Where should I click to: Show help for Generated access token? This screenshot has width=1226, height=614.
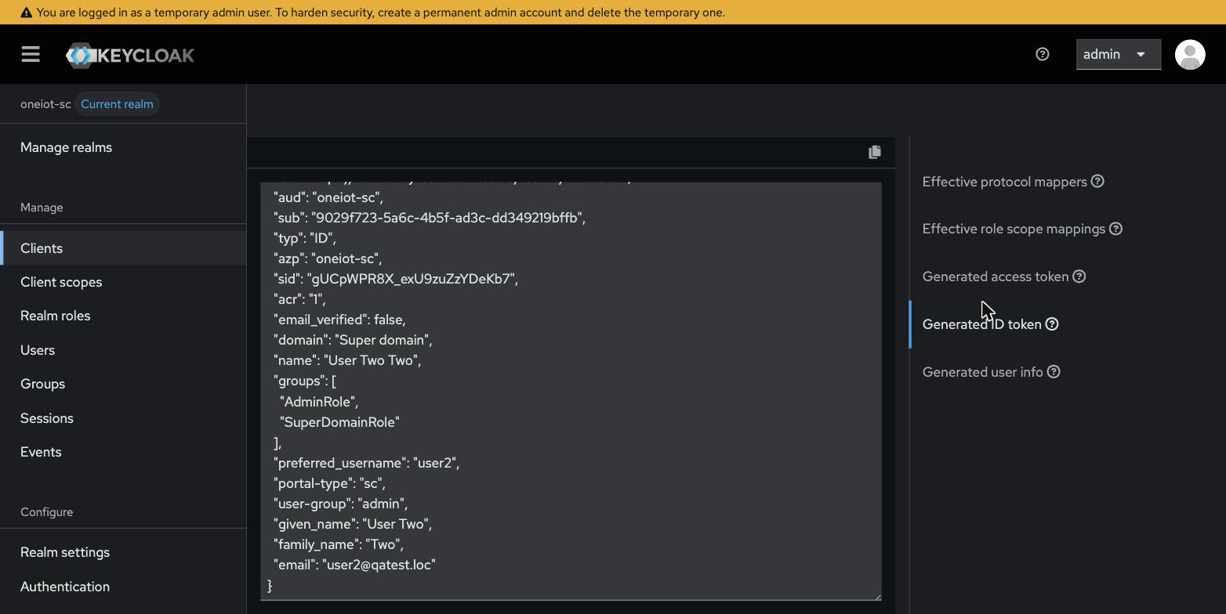point(1079,276)
